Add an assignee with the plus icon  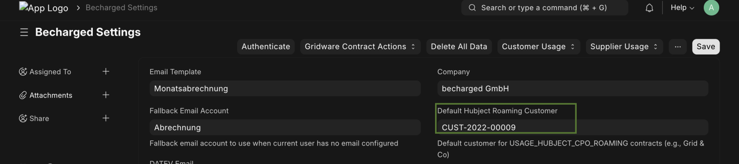106,71
